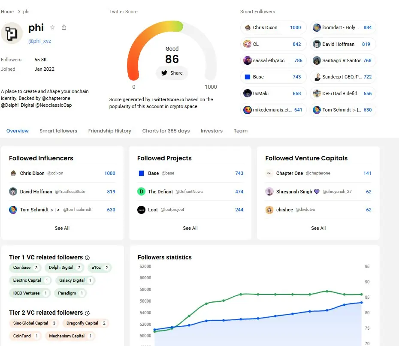Image resolution: width=399 pixels, height=346 pixels.
Task: Click the Electric Capital tag
Action: click(30, 280)
